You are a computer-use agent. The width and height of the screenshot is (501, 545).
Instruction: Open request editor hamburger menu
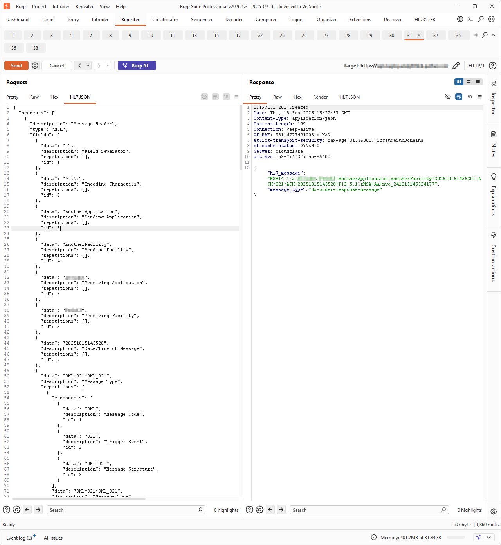236,97
